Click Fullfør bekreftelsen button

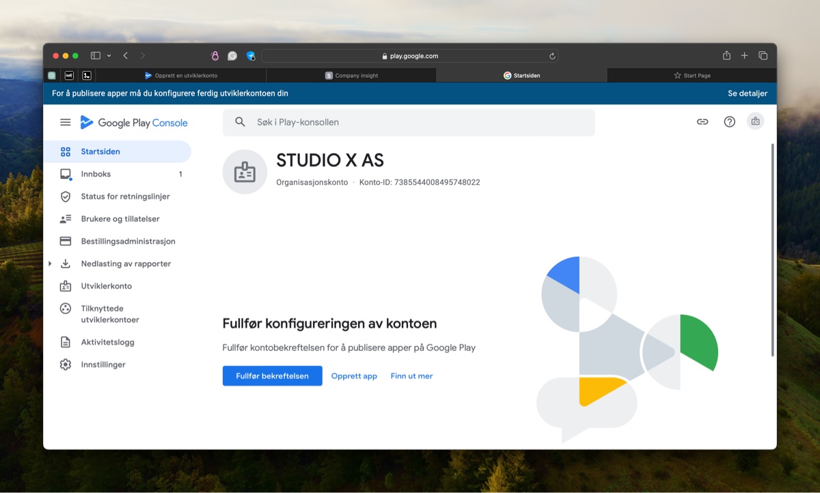(x=272, y=376)
